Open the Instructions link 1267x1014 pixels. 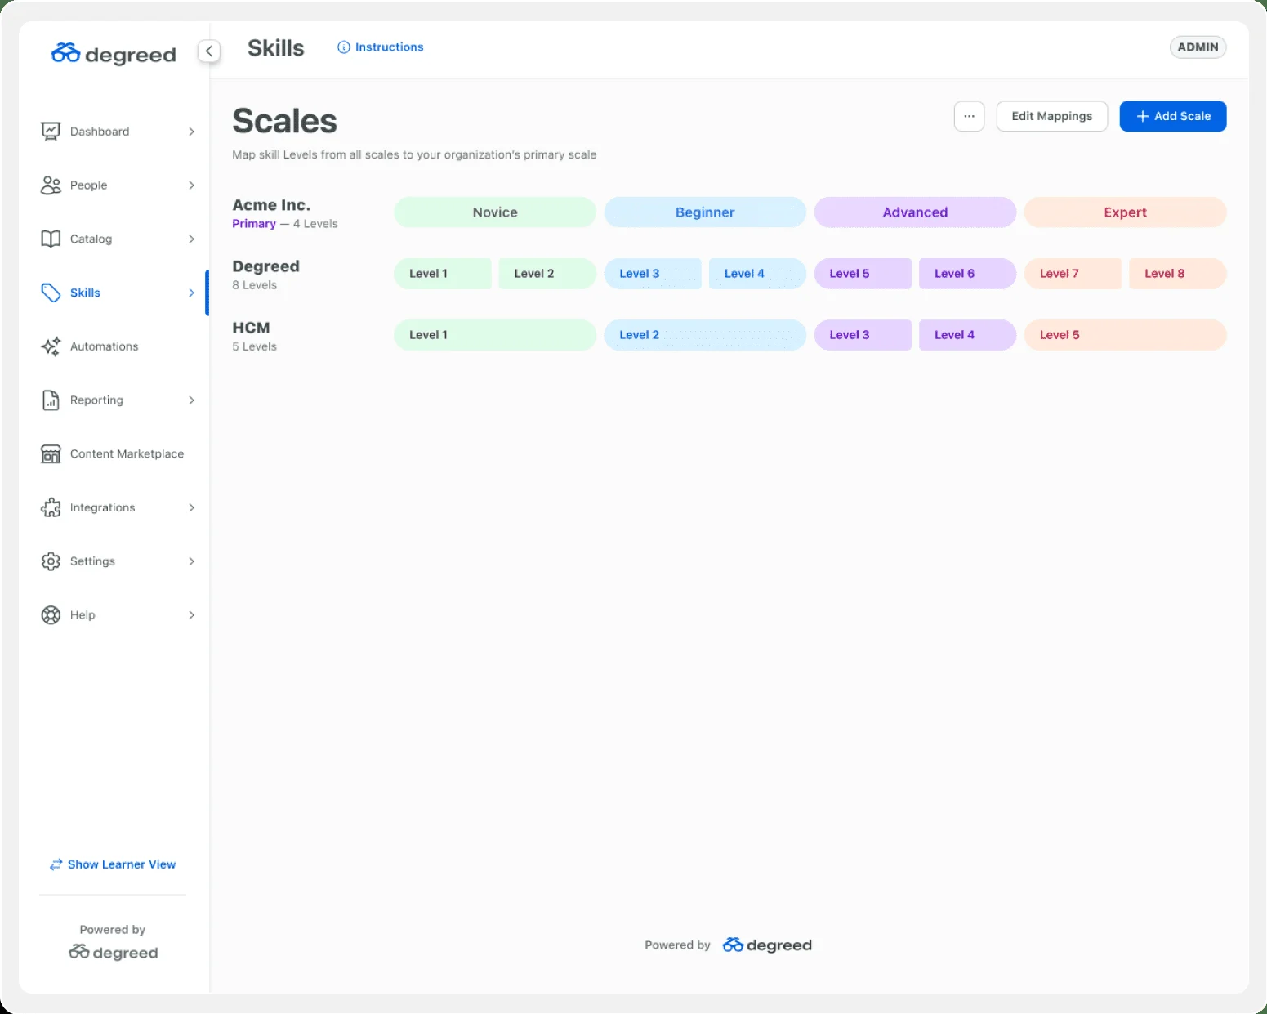[390, 47]
